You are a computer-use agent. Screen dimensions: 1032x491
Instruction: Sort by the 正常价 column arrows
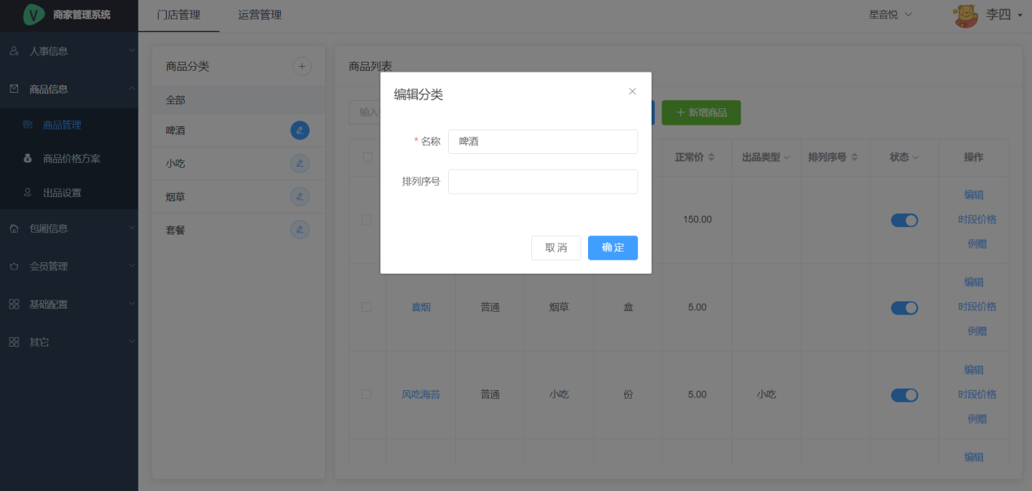tap(711, 157)
